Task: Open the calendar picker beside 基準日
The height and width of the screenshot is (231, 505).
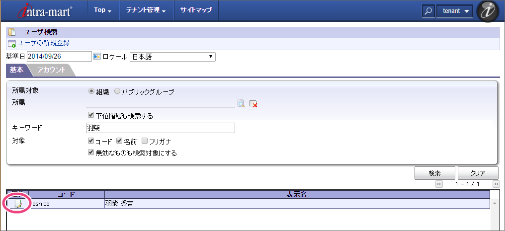Action: coord(97,57)
